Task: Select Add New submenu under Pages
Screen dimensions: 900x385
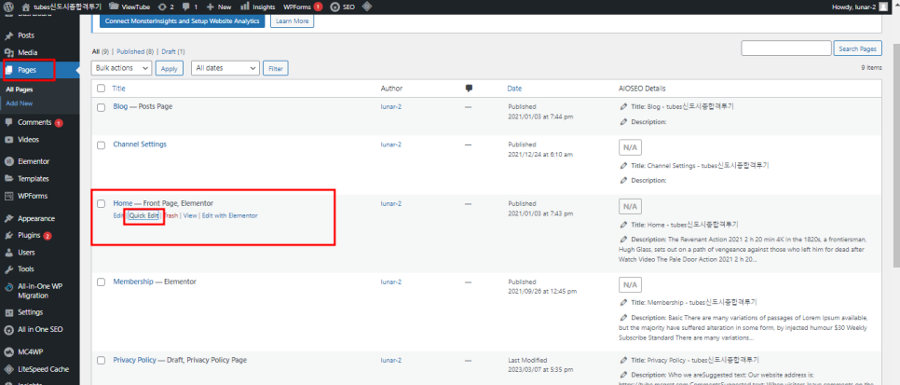Action: tap(19, 103)
